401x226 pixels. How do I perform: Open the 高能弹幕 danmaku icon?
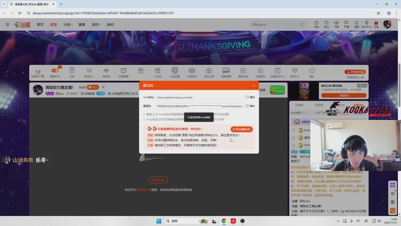point(226,72)
